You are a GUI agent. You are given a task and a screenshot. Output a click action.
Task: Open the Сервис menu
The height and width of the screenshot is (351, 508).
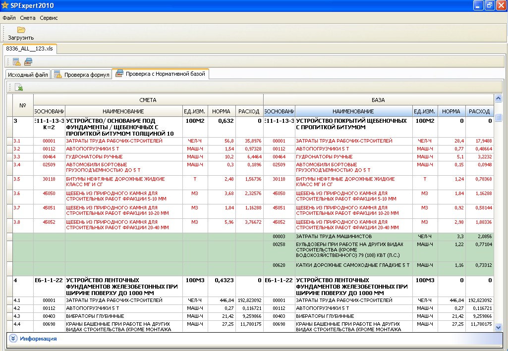[49, 18]
